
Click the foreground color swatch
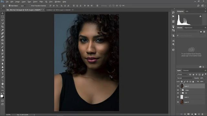pos(2,96)
